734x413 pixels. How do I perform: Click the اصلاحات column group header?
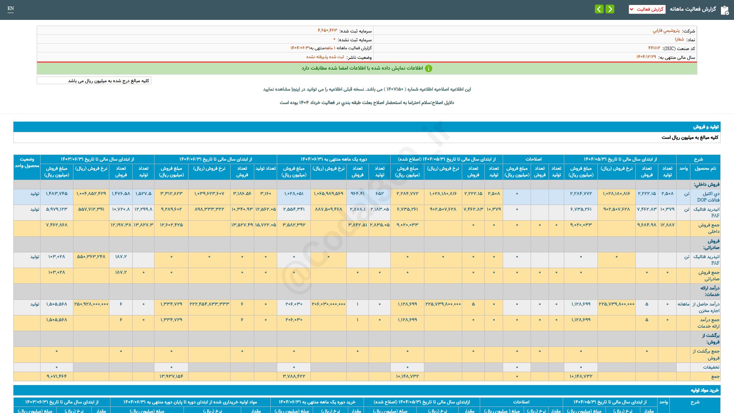click(533, 159)
